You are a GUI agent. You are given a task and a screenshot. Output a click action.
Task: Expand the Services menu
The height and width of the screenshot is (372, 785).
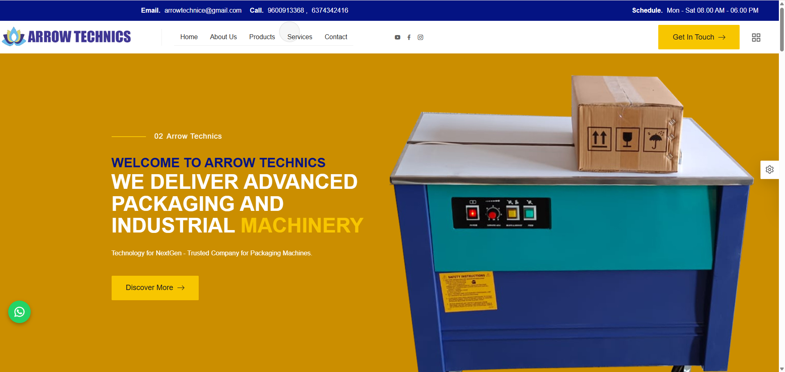300,37
